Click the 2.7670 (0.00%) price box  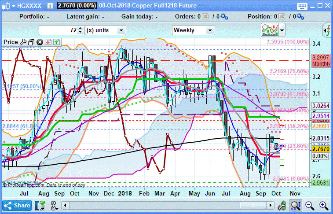[77, 6]
